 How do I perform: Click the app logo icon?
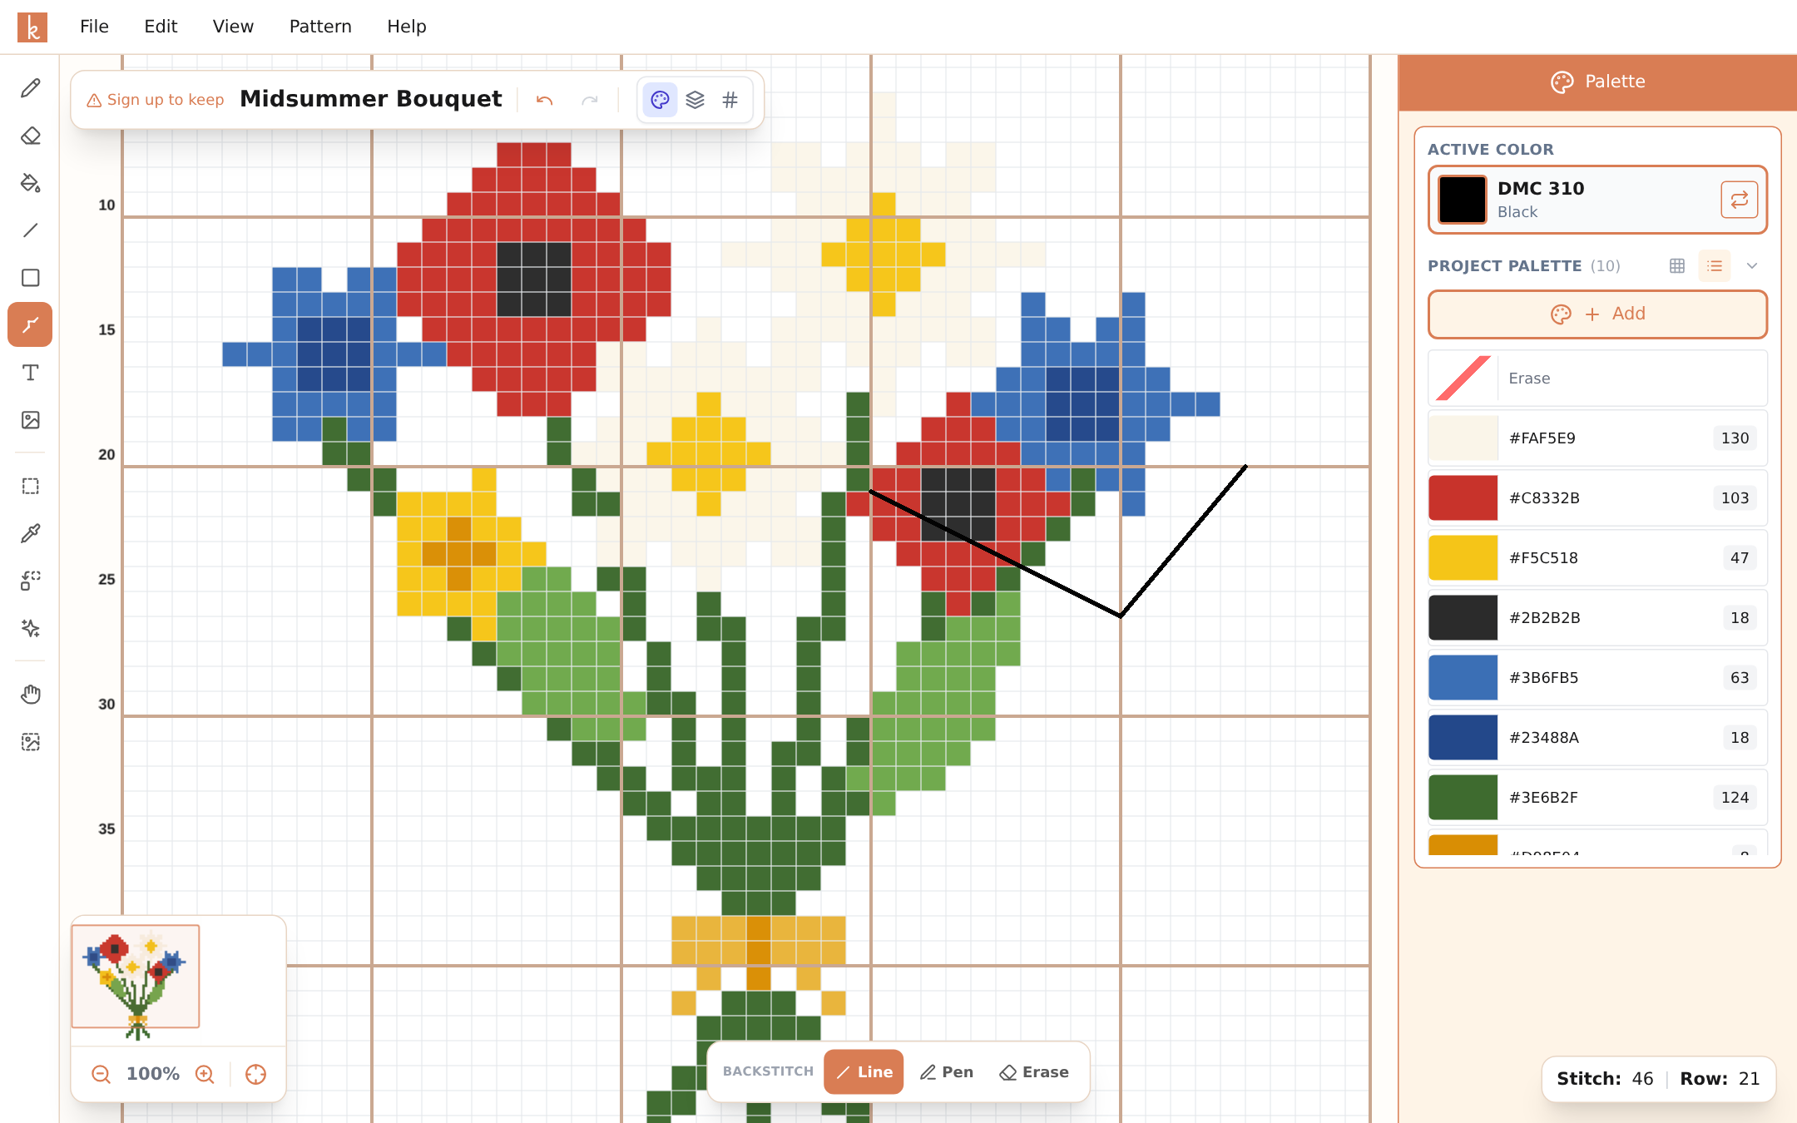[x=32, y=27]
